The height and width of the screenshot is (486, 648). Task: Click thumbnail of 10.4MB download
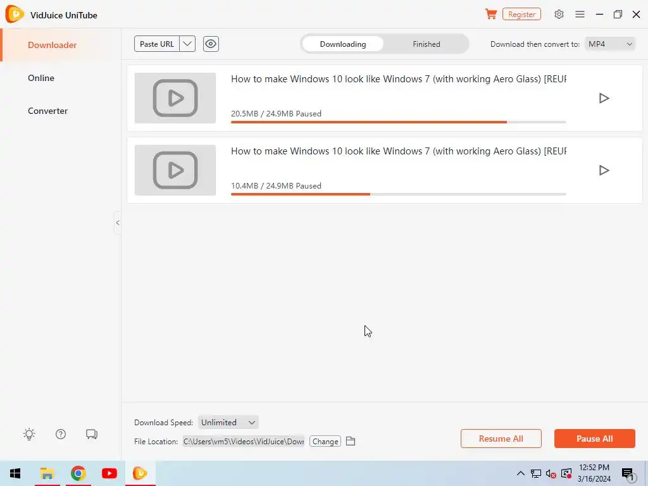[175, 170]
